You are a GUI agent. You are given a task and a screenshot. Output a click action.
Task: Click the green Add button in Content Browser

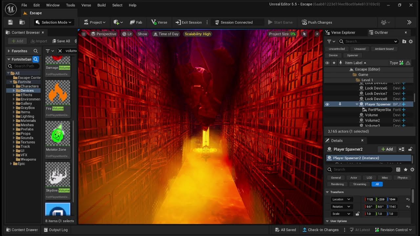pos(17,41)
